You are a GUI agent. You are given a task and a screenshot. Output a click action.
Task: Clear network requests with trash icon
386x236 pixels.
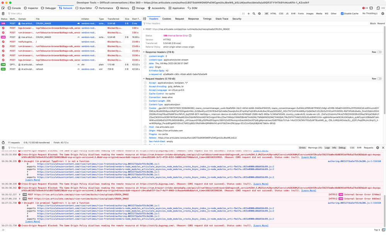[x=3, y=14]
